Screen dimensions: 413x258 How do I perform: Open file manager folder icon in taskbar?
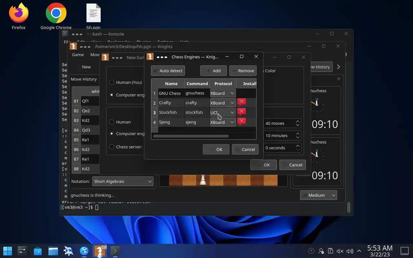pos(53,251)
